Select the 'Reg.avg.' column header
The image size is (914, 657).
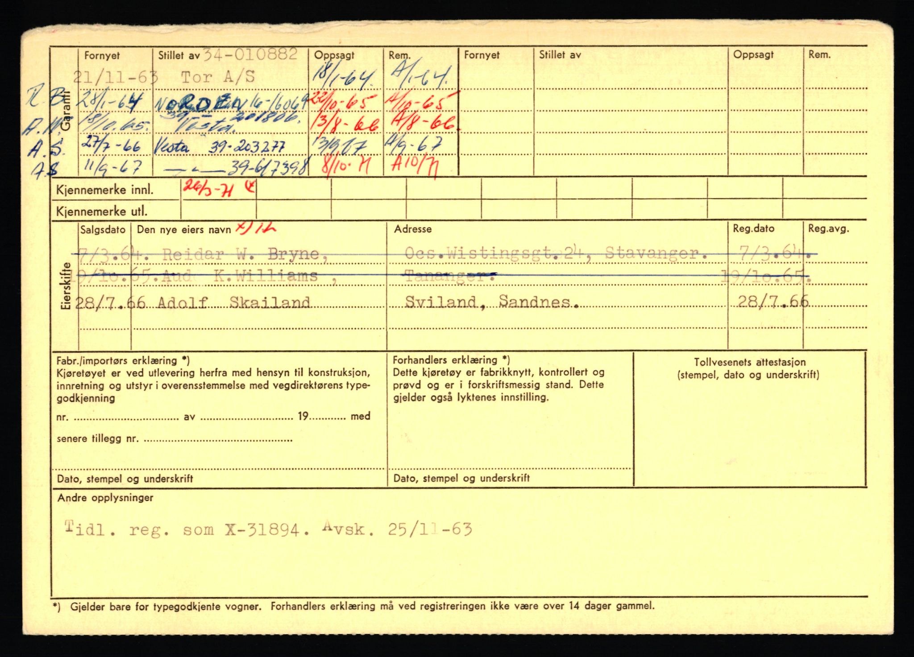click(x=829, y=229)
